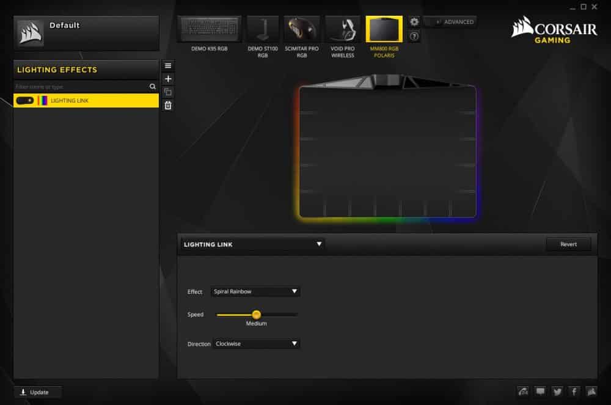Click the mousepad lighting preview
611x405 pixels.
click(x=387, y=148)
